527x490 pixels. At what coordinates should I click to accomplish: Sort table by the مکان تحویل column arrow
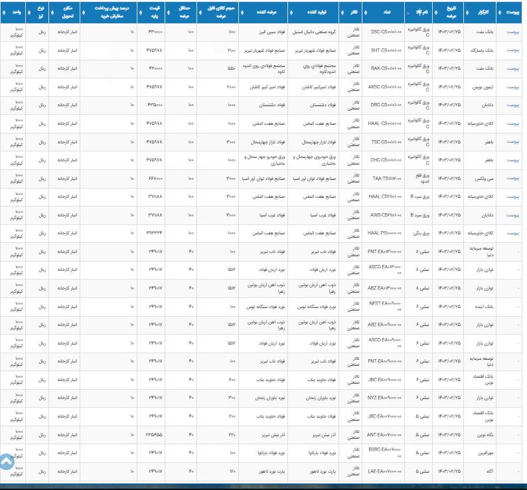(52, 13)
